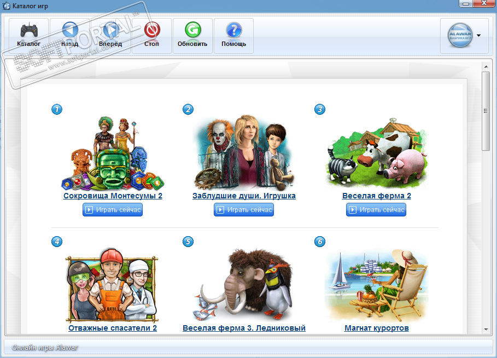The height and width of the screenshot is (358, 497).
Task: Play Веселая ферма 2 with Играть сейчас
Action: click(x=376, y=210)
